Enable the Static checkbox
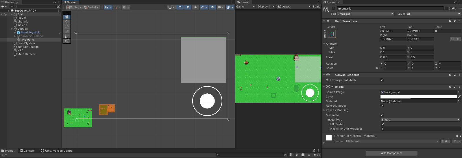 [x=446, y=9]
